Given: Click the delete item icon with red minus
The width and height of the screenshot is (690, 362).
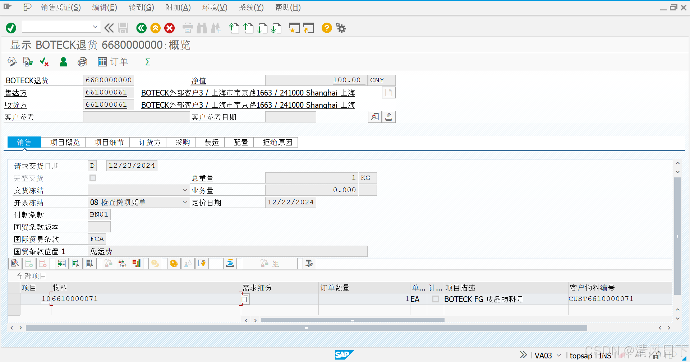Looking at the screenshot, I should (43, 263).
